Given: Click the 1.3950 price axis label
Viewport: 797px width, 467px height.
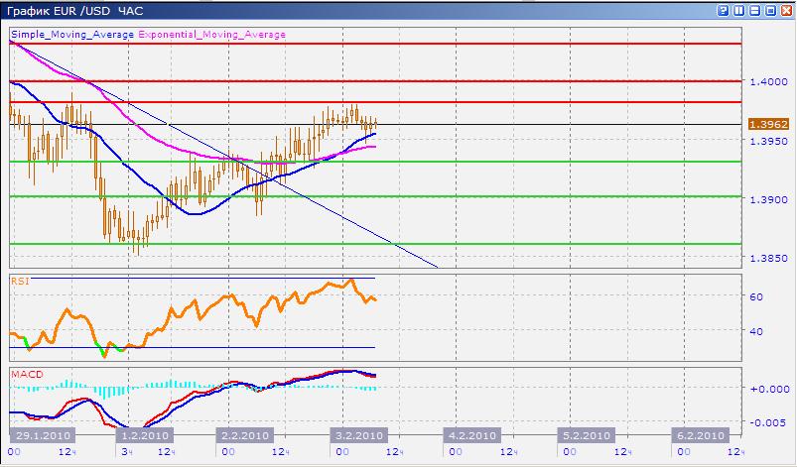Looking at the screenshot, I should click(769, 141).
